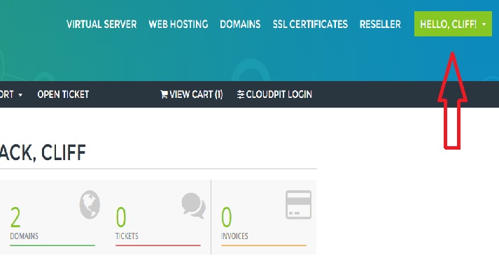Image resolution: width=499 pixels, height=258 pixels.
Task: Click the globe icon in Domains tile
Action: coord(90,205)
